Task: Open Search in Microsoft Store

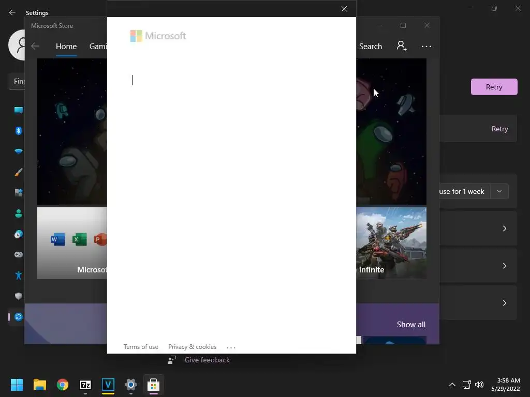Action: (371, 46)
